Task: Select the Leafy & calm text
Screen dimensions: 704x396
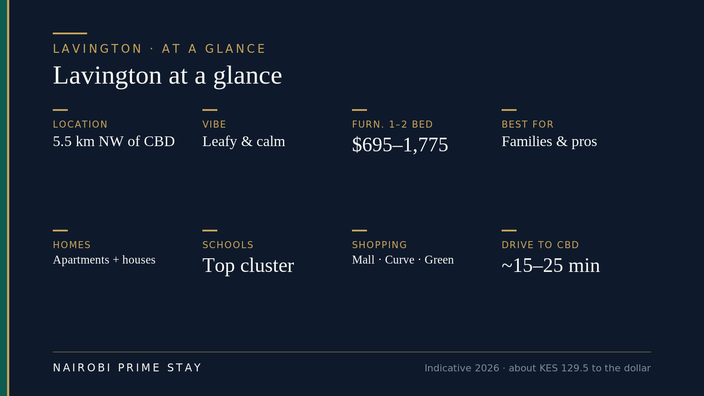Action: (244, 141)
